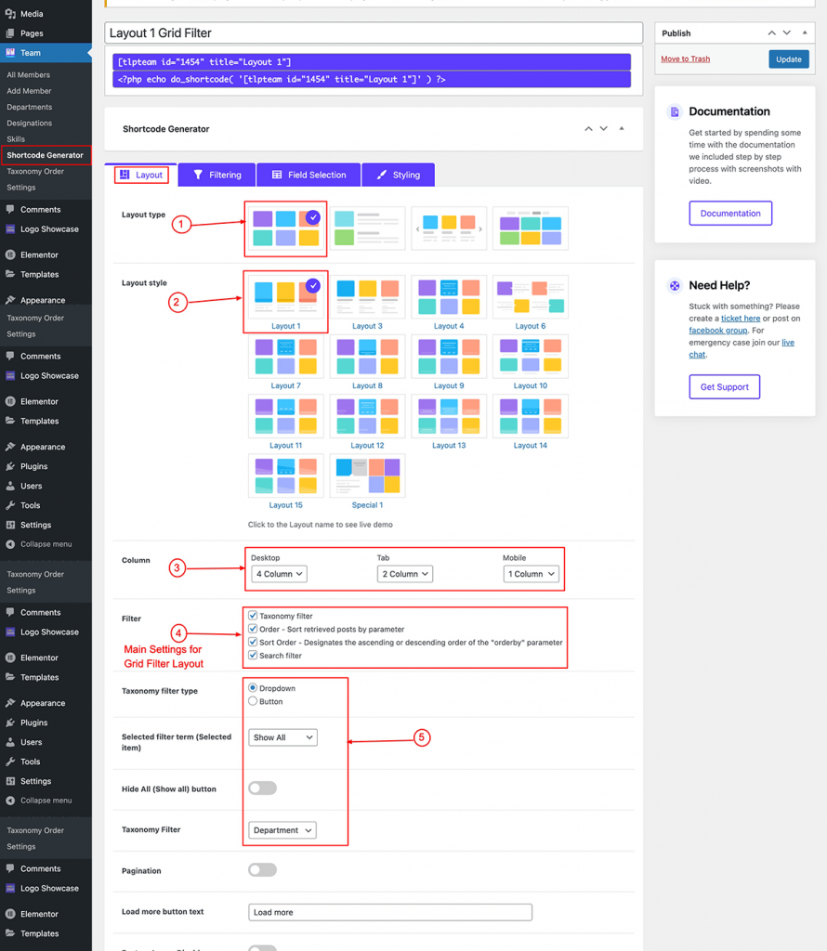Open the Layout 14 live demo link
Screen dimensions: 827x951
click(x=531, y=445)
